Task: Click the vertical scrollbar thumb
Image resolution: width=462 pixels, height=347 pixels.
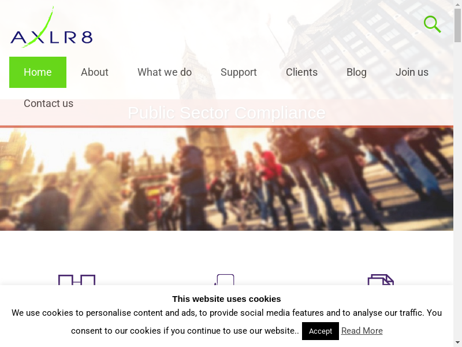Action: 457,25
